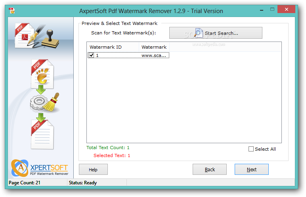Start Search for text watermarks
Screen dimensions: 306x197
tap(216, 33)
